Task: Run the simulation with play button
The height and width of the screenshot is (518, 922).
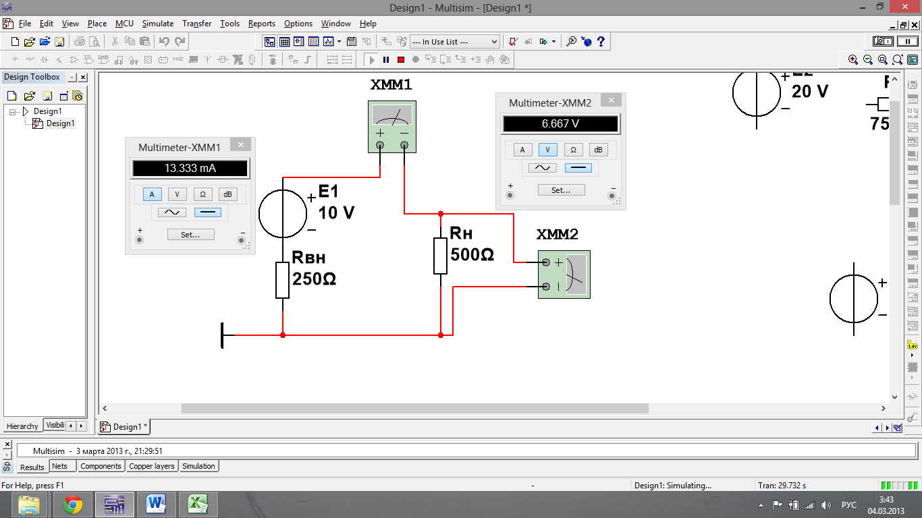Action: point(371,59)
